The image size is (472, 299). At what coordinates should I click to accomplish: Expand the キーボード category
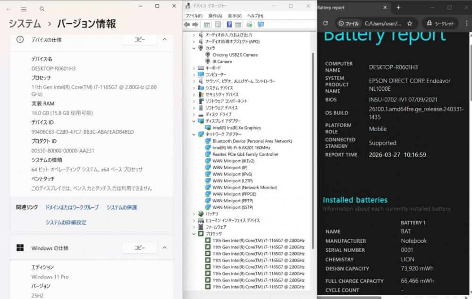(x=194, y=68)
